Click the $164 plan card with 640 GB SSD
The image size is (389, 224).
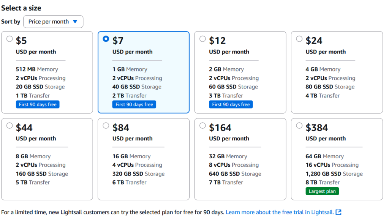coord(240,159)
